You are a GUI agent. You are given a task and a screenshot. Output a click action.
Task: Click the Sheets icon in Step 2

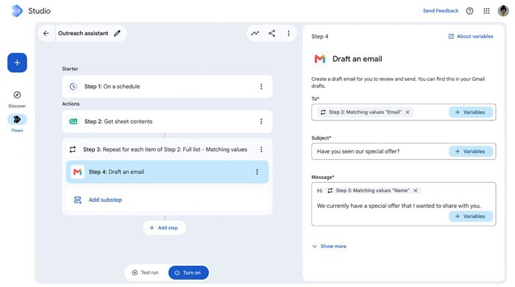point(74,122)
